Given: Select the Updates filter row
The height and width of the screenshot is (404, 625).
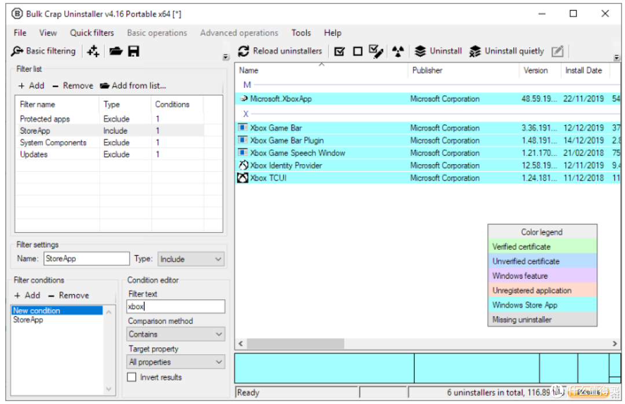Looking at the screenshot, I should point(109,154).
